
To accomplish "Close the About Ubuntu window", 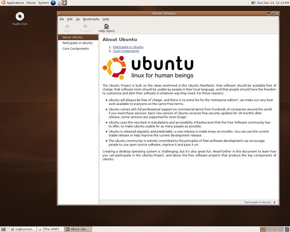I will [277, 14].
